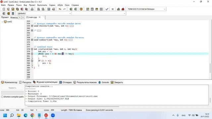Compile the project with the Compile icon
Viewport: 212px width, 119px height.
tap(87, 9)
